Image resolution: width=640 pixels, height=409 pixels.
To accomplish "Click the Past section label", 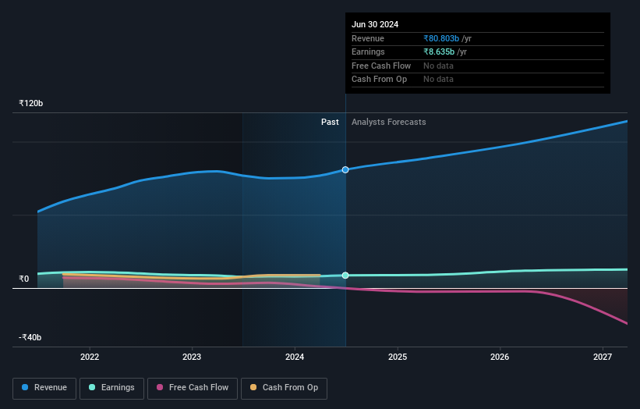I will pyautogui.click(x=330, y=122).
